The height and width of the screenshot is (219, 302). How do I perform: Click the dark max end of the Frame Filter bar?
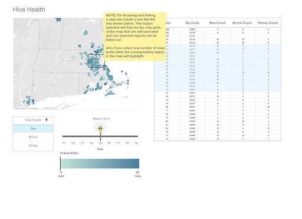coord(137,164)
